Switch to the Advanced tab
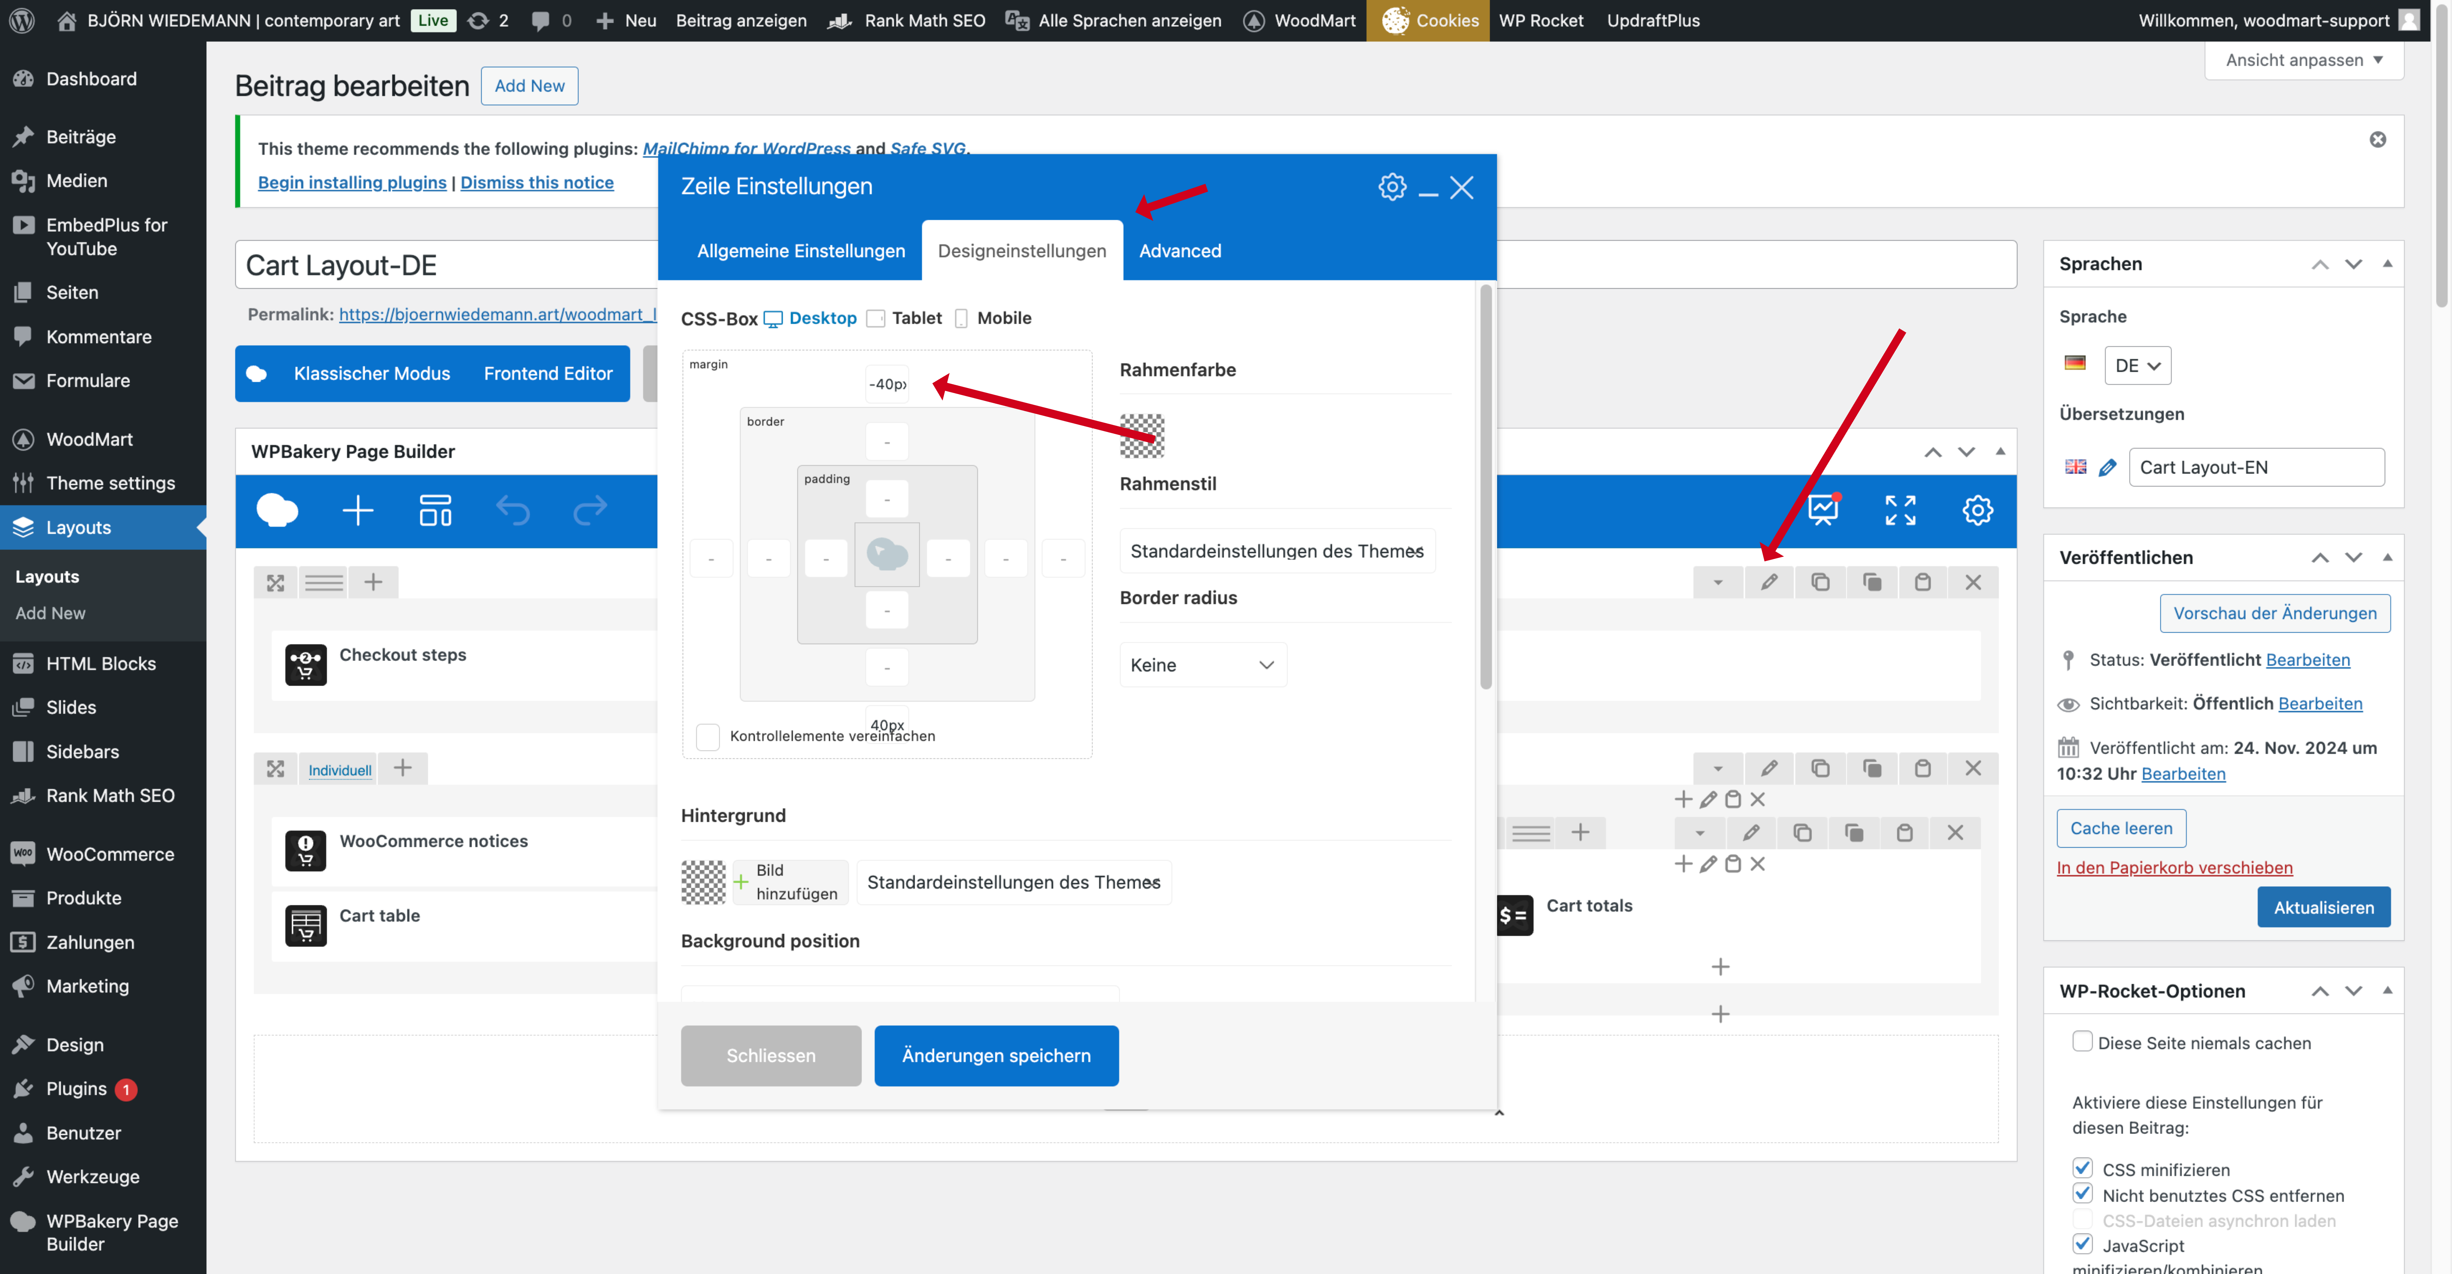This screenshot has width=2452, height=1274. pyautogui.click(x=1180, y=251)
